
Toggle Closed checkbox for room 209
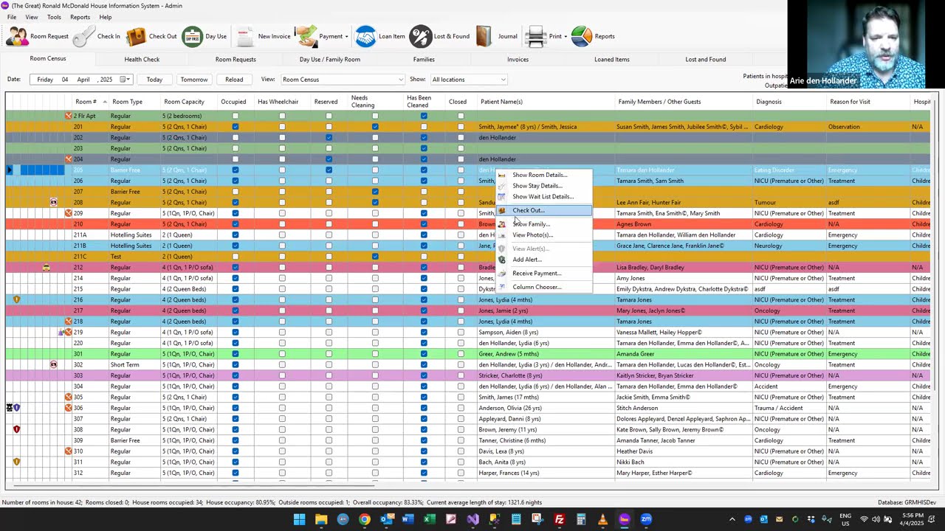pyautogui.click(x=461, y=213)
